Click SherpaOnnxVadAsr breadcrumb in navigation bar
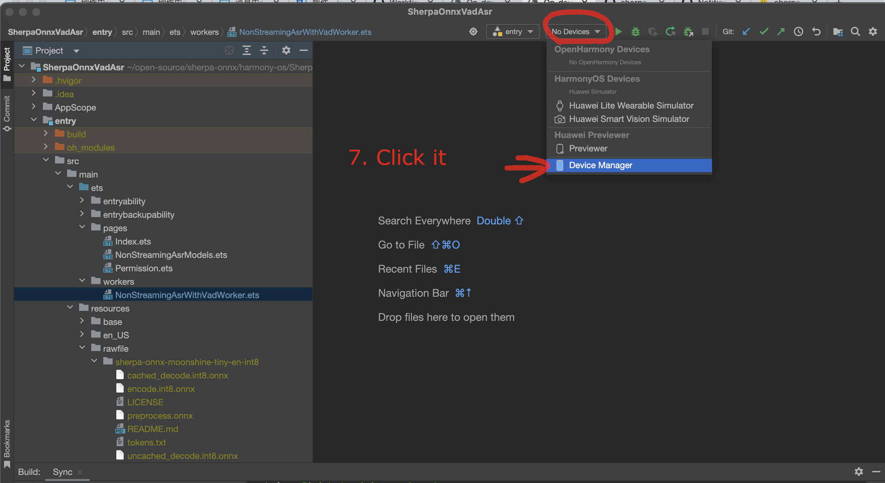 pos(45,32)
